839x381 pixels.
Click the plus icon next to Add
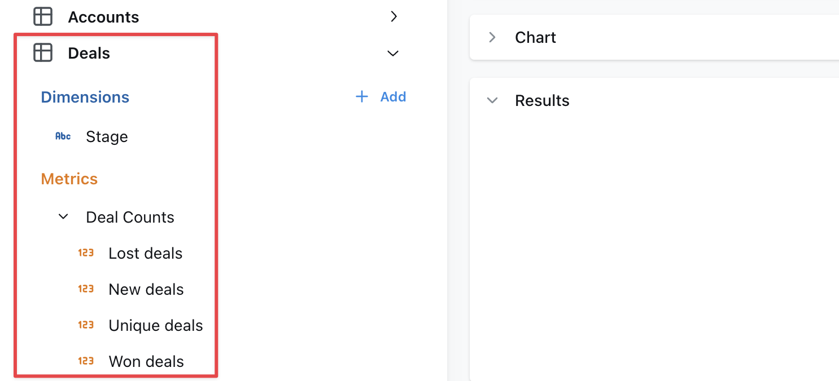(x=361, y=96)
